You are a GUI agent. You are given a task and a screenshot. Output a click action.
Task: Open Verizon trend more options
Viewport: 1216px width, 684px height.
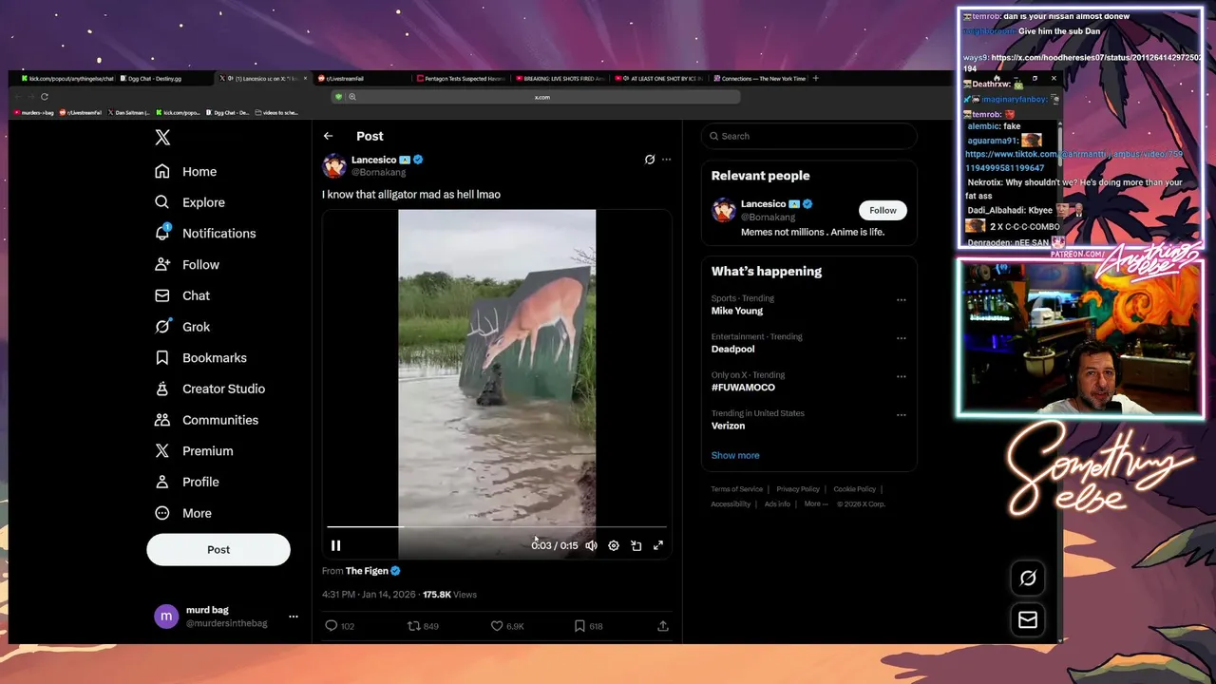901,415
